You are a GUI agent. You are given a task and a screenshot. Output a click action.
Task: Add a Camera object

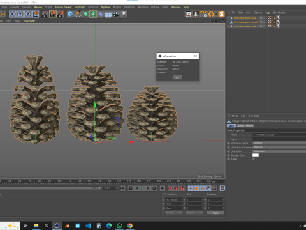116,14
